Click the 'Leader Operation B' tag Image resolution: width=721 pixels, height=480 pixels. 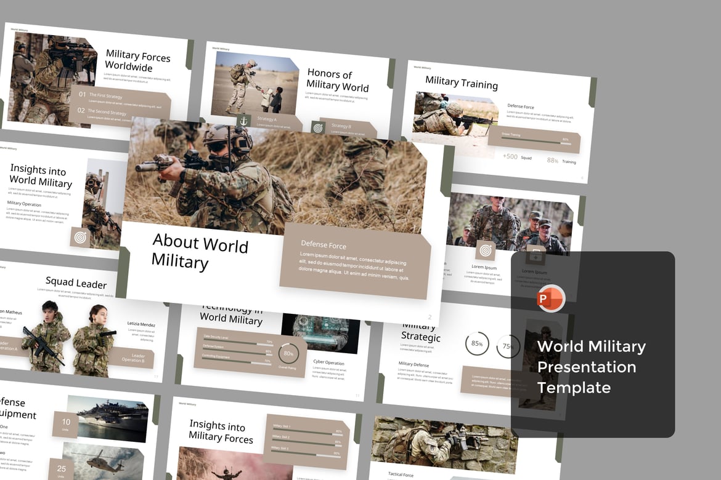(x=133, y=358)
